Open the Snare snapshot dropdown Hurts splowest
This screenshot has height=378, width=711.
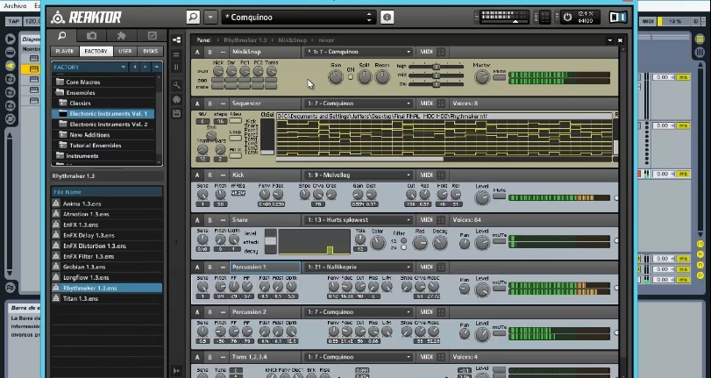[359, 219]
